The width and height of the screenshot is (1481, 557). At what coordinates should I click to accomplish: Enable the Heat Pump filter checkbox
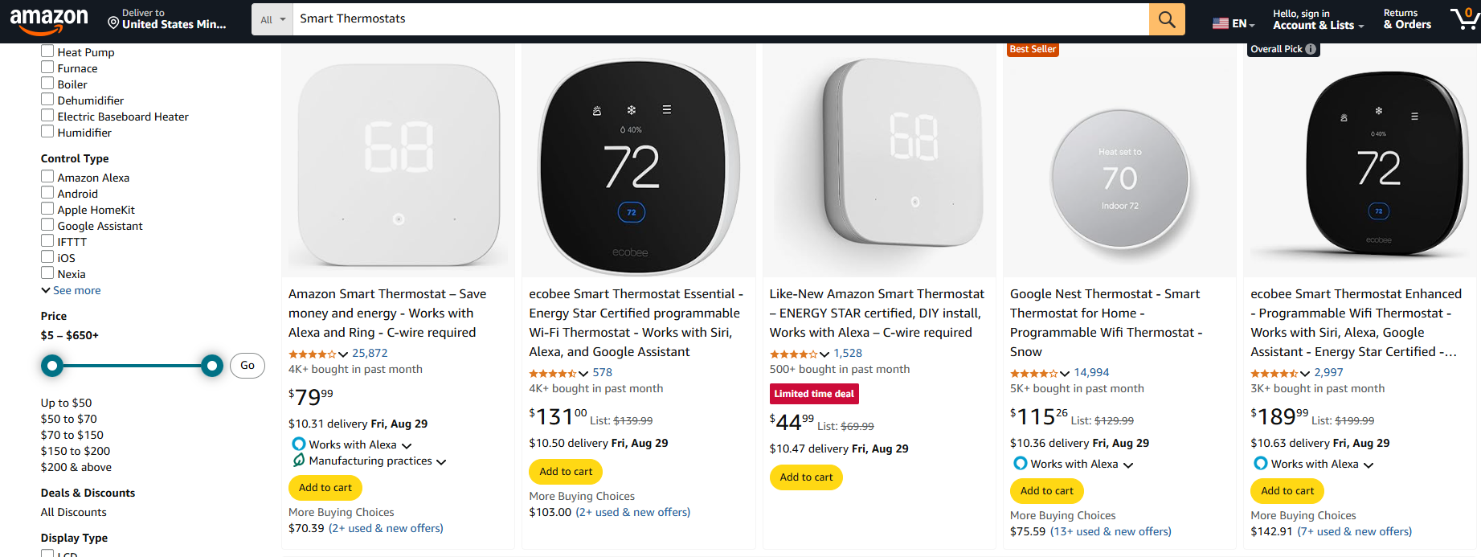(47, 51)
